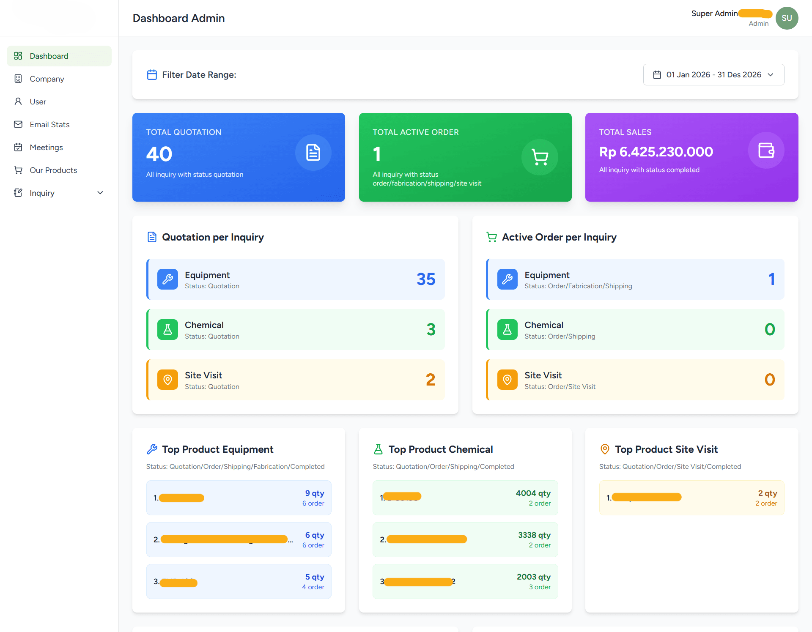This screenshot has width=812, height=632.
Task: Click the SU user avatar
Action: [x=787, y=18]
